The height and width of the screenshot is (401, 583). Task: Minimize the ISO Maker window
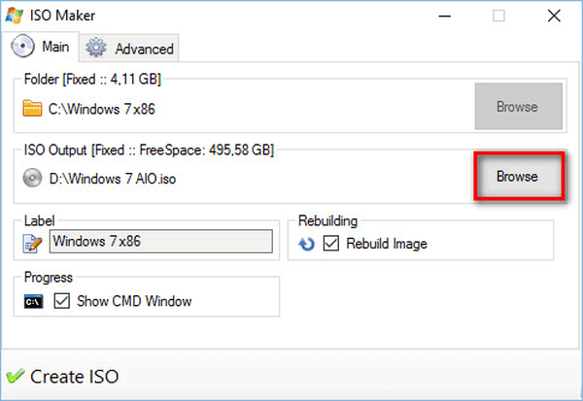[446, 16]
